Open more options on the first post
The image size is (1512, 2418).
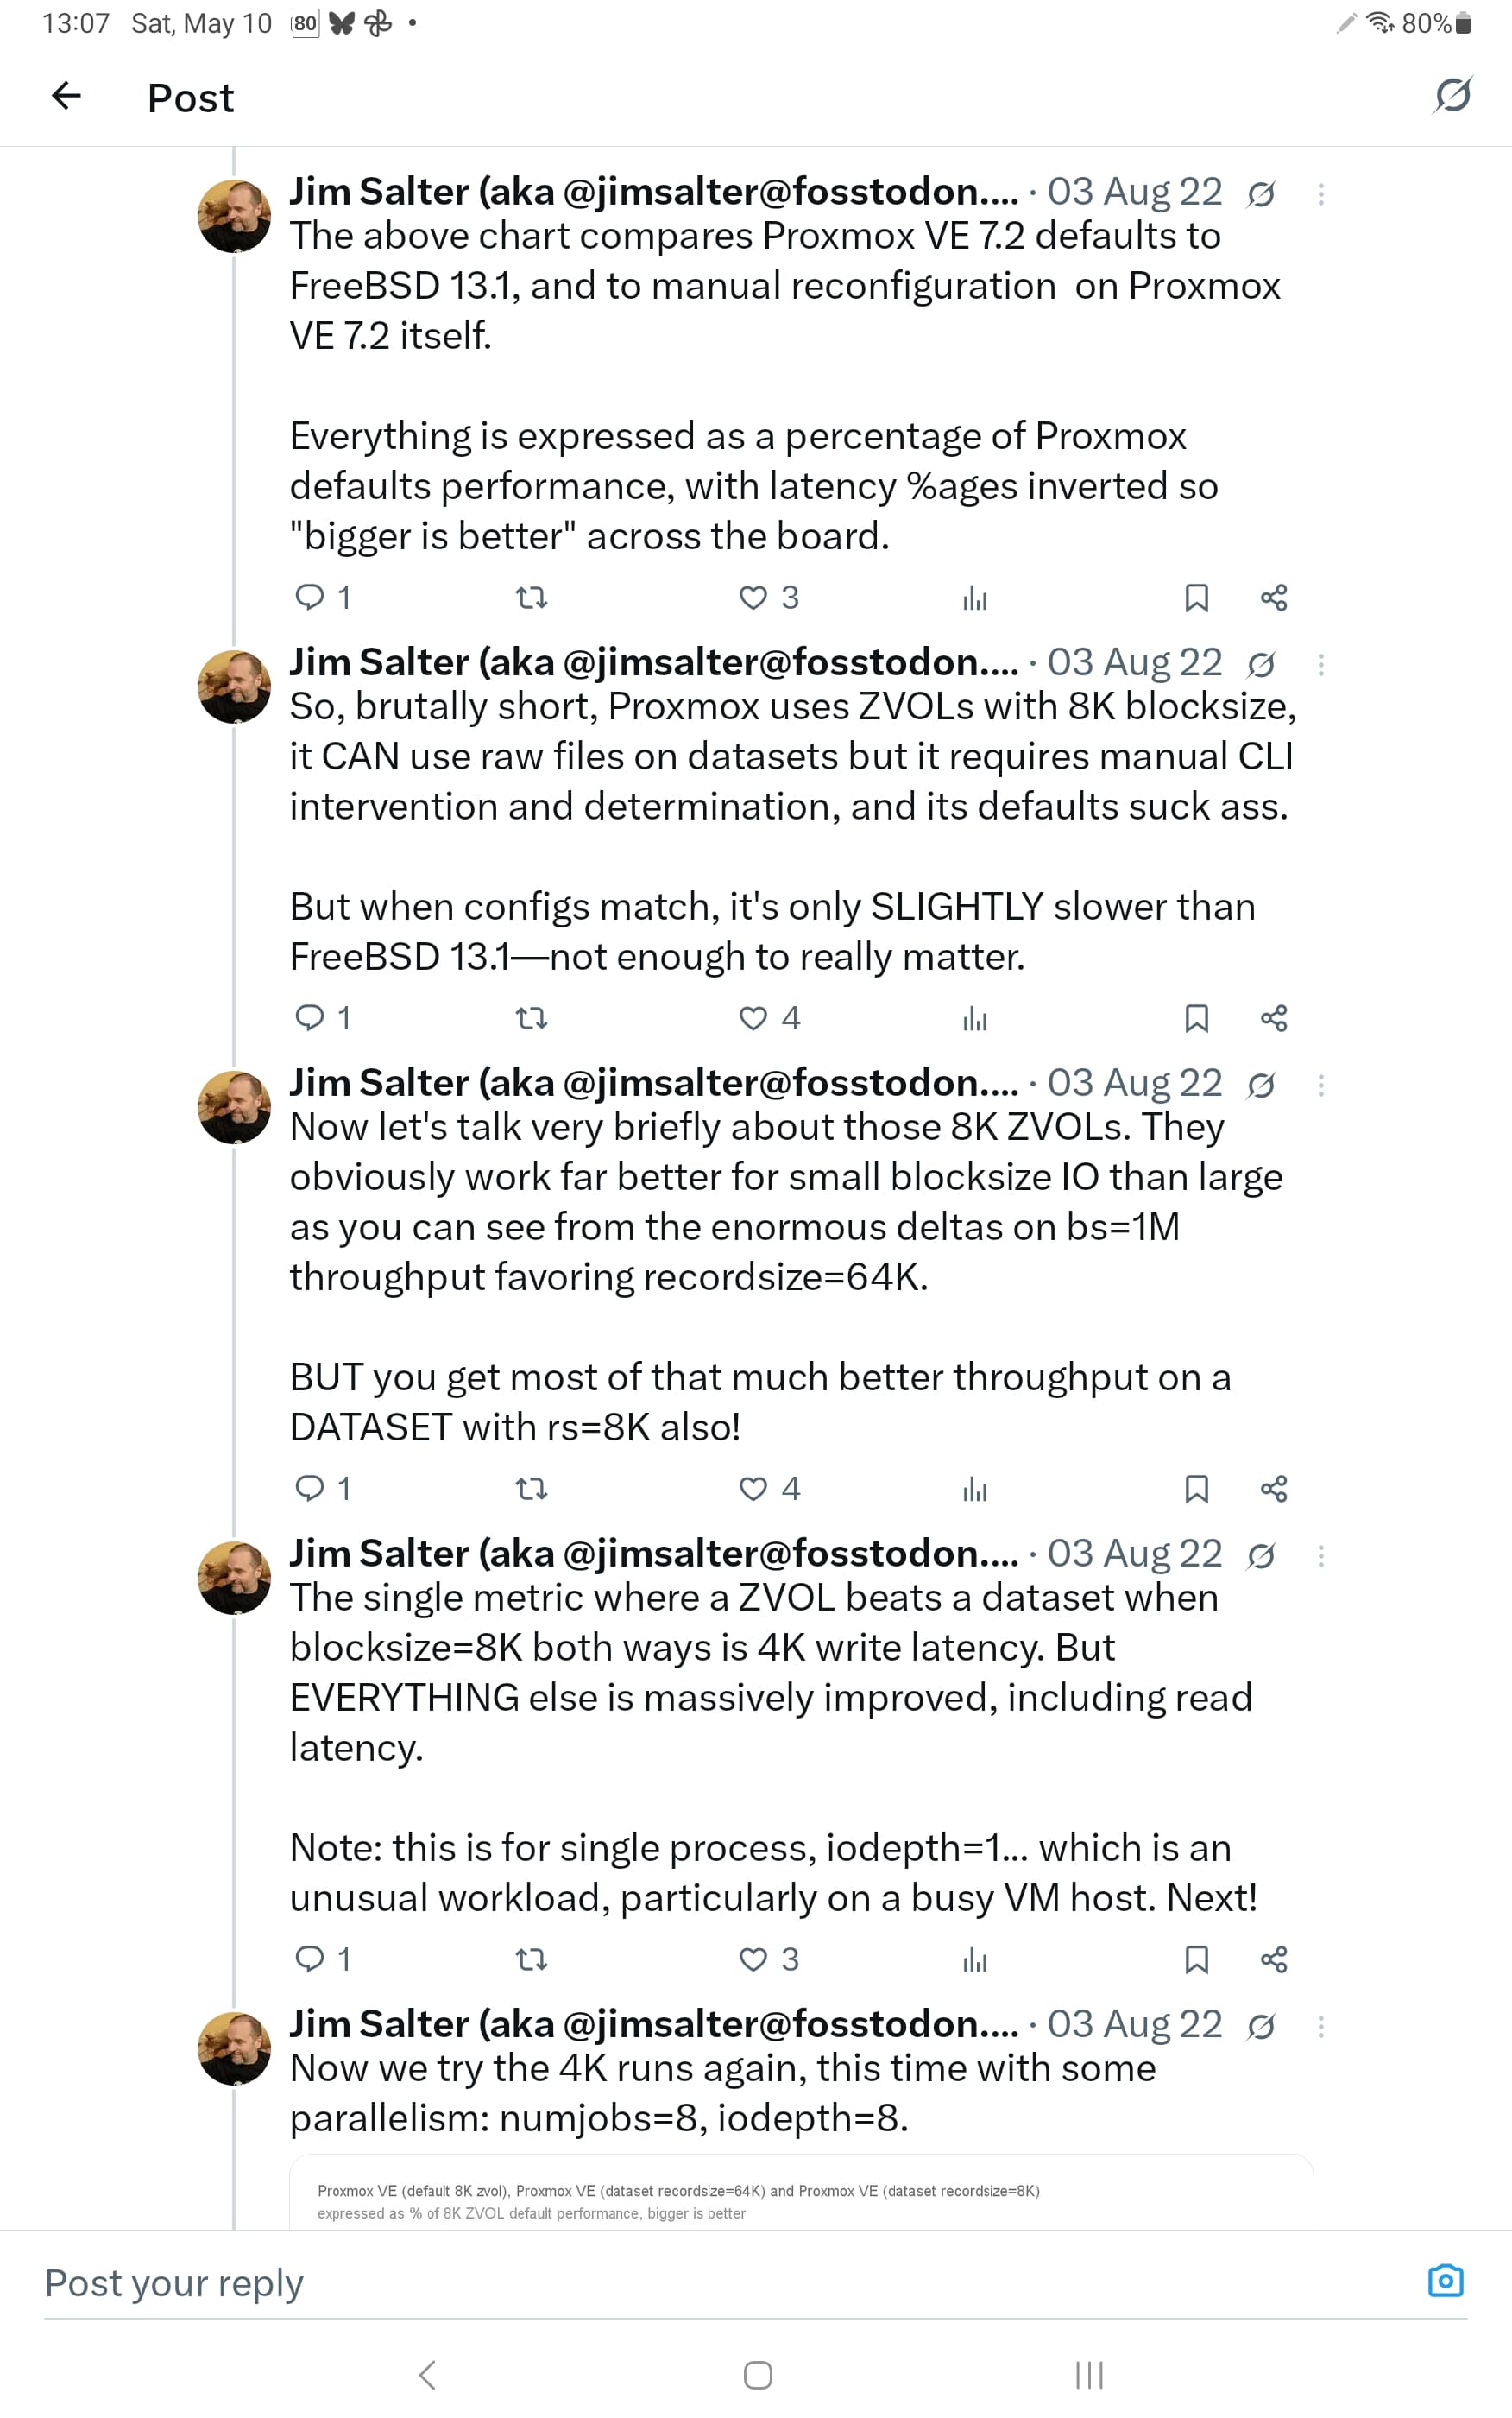[x=1321, y=194]
